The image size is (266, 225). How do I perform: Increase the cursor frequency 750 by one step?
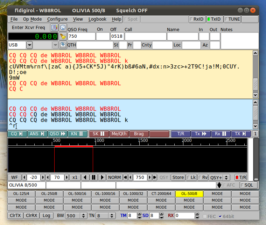click(149, 177)
